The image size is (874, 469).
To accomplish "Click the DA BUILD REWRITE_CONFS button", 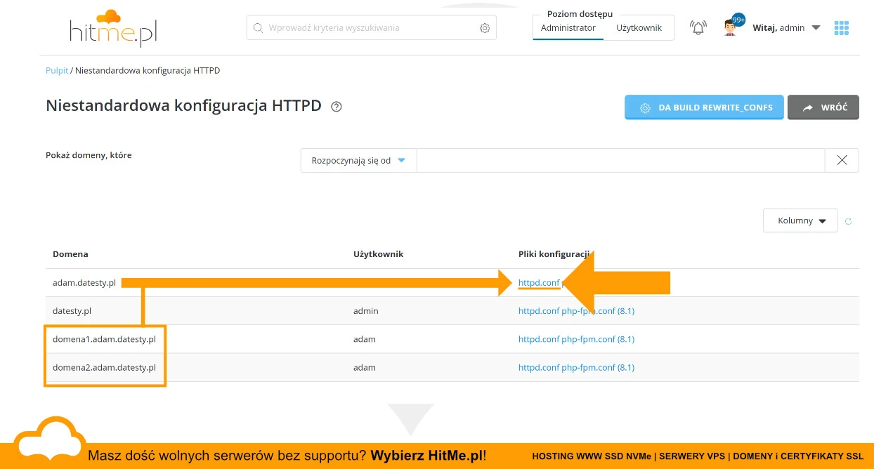I will pos(704,107).
